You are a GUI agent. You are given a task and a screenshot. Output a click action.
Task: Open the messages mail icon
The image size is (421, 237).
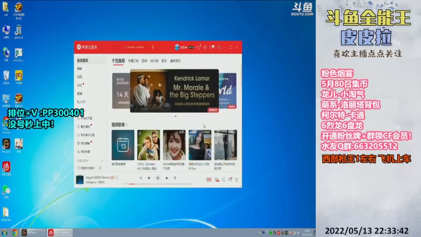212,47
